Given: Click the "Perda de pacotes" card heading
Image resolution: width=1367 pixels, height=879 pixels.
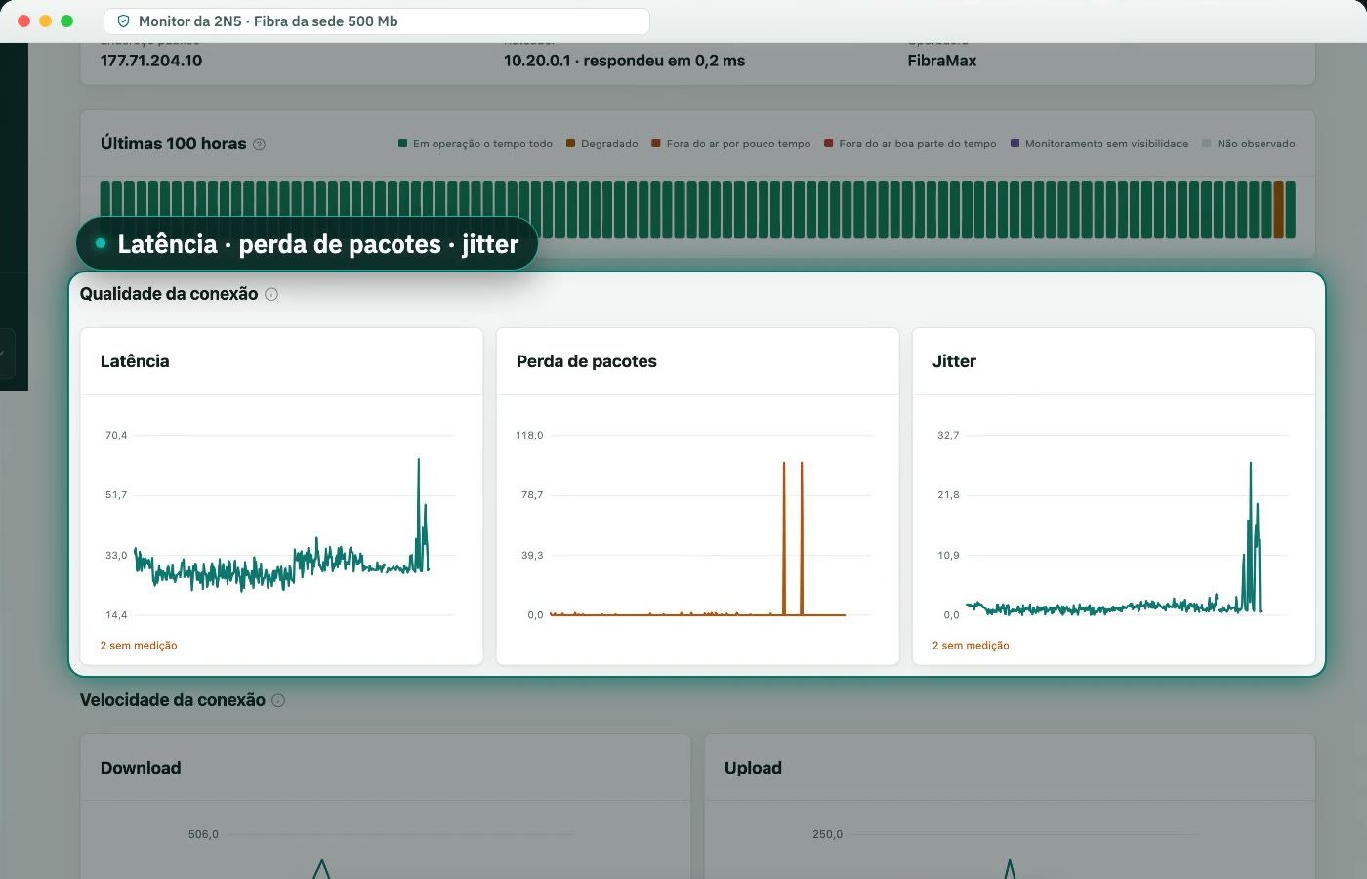Looking at the screenshot, I should [x=586, y=361].
